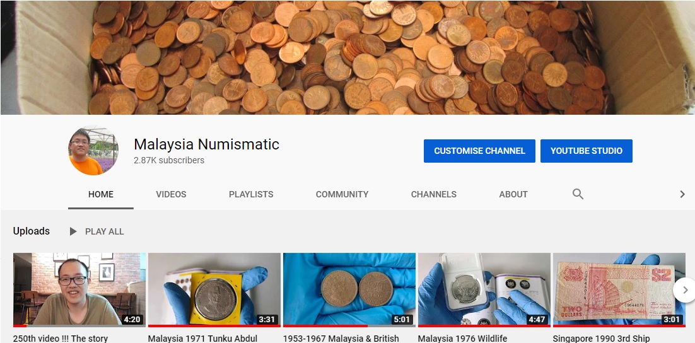
Task: Click title 'Singapore 1990 3rd Ship'
Action: pyautogui.click(x=601, y=338)
